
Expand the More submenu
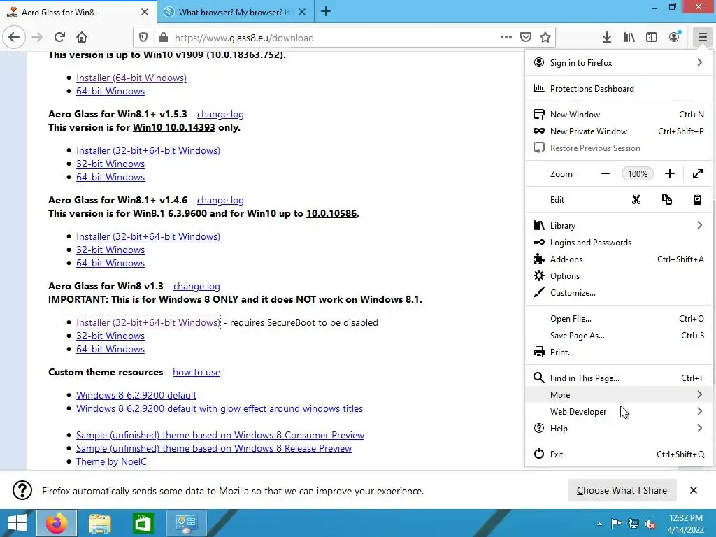(x=619, y=394)
